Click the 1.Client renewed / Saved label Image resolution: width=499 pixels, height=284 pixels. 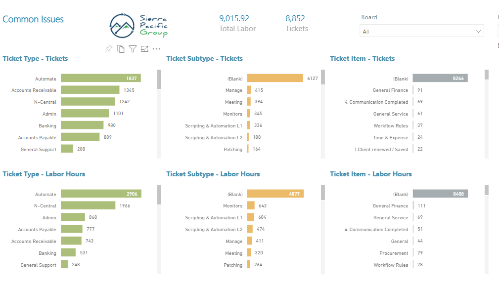pos(381,149)
